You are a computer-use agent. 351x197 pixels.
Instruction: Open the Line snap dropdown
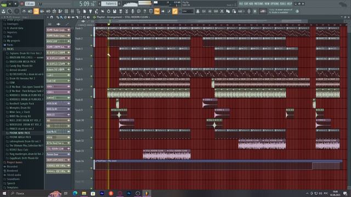[x=188, y=11]
